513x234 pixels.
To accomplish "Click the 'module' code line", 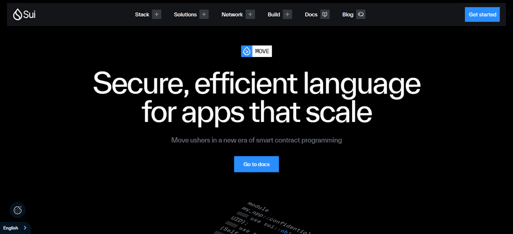I will 258,206.
